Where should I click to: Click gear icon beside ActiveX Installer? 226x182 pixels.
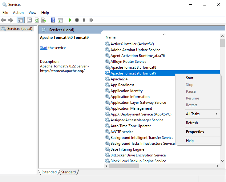coord(107,44)
